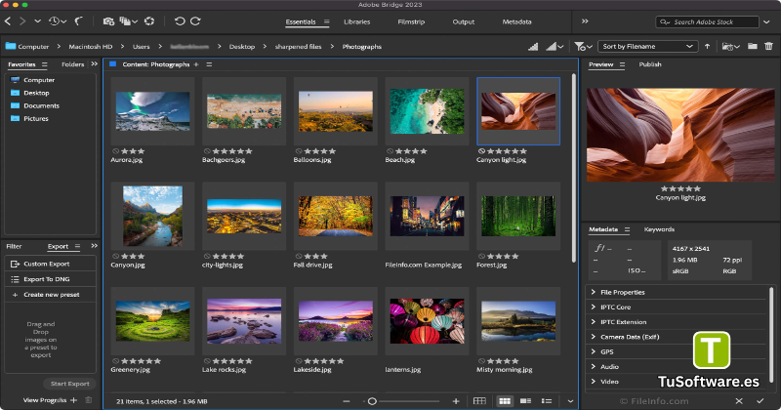The width and height of the screenshot is (781, 410).
Task: Click the boomerang return icon
Action: pos(79,21)
